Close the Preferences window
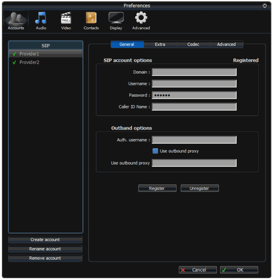 pos(265,6)
